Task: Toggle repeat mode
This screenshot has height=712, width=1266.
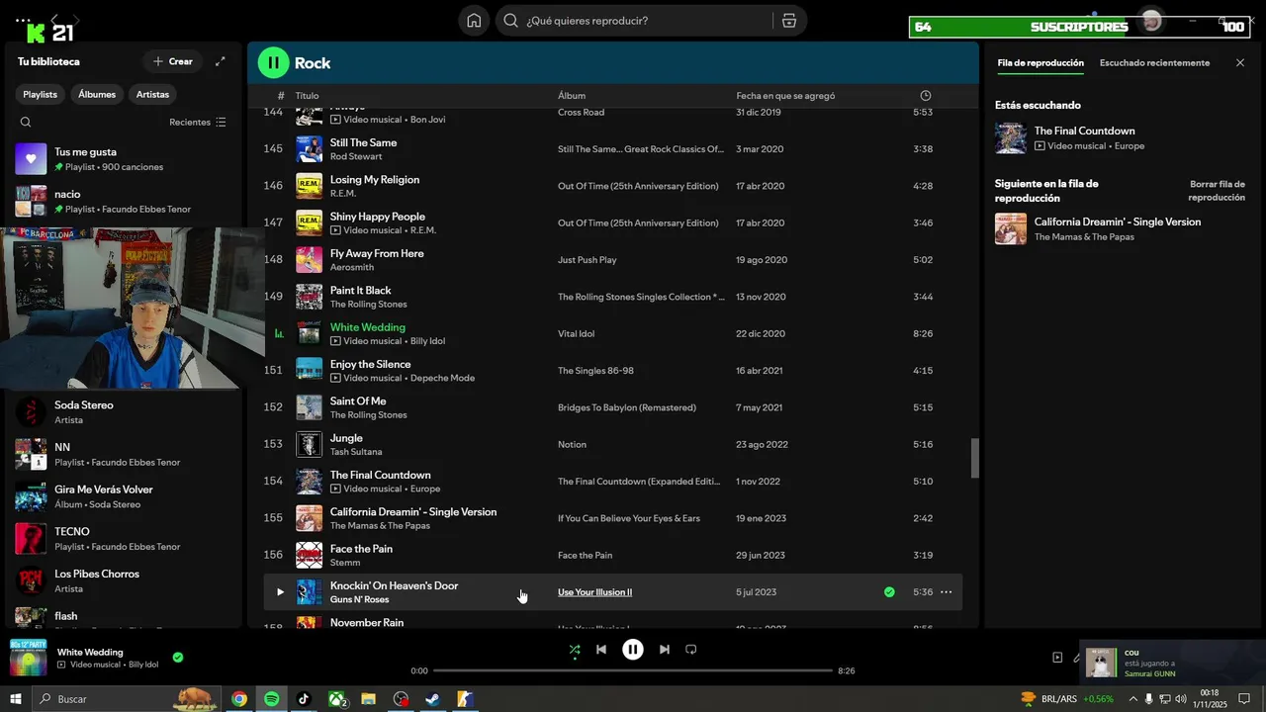Action: pos(691,650)
